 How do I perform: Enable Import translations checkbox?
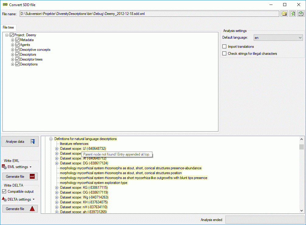[224, 47]
